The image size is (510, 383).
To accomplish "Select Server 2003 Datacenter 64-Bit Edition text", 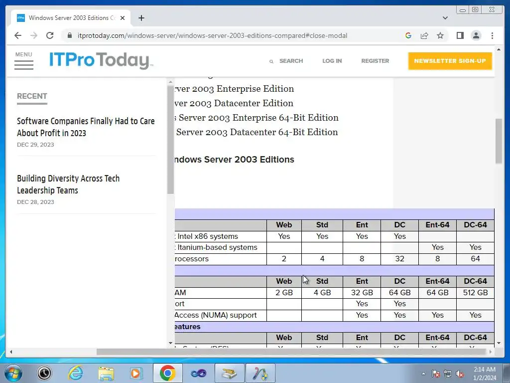I will 257,132.
